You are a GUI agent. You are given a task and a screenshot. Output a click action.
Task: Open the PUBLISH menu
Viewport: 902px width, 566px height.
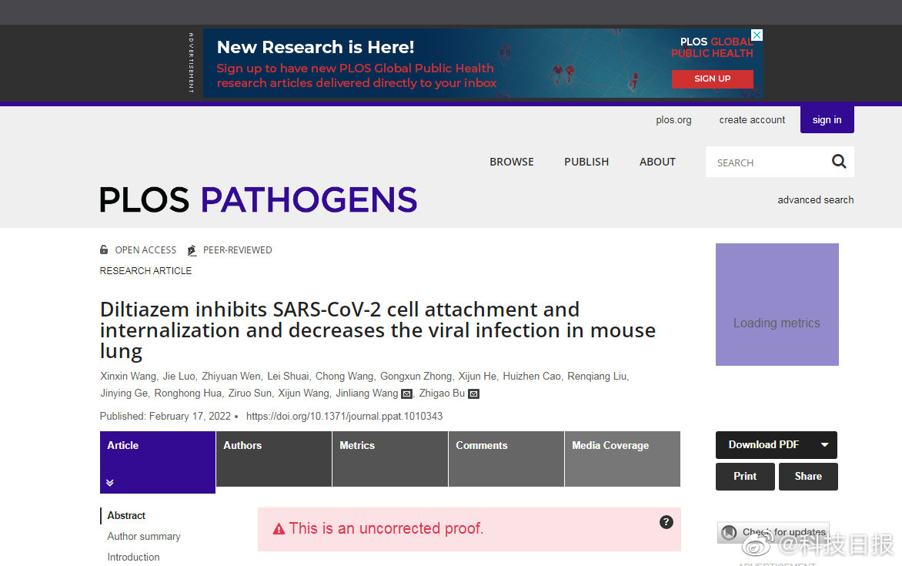pyautogui.click(x=586, y=162)
